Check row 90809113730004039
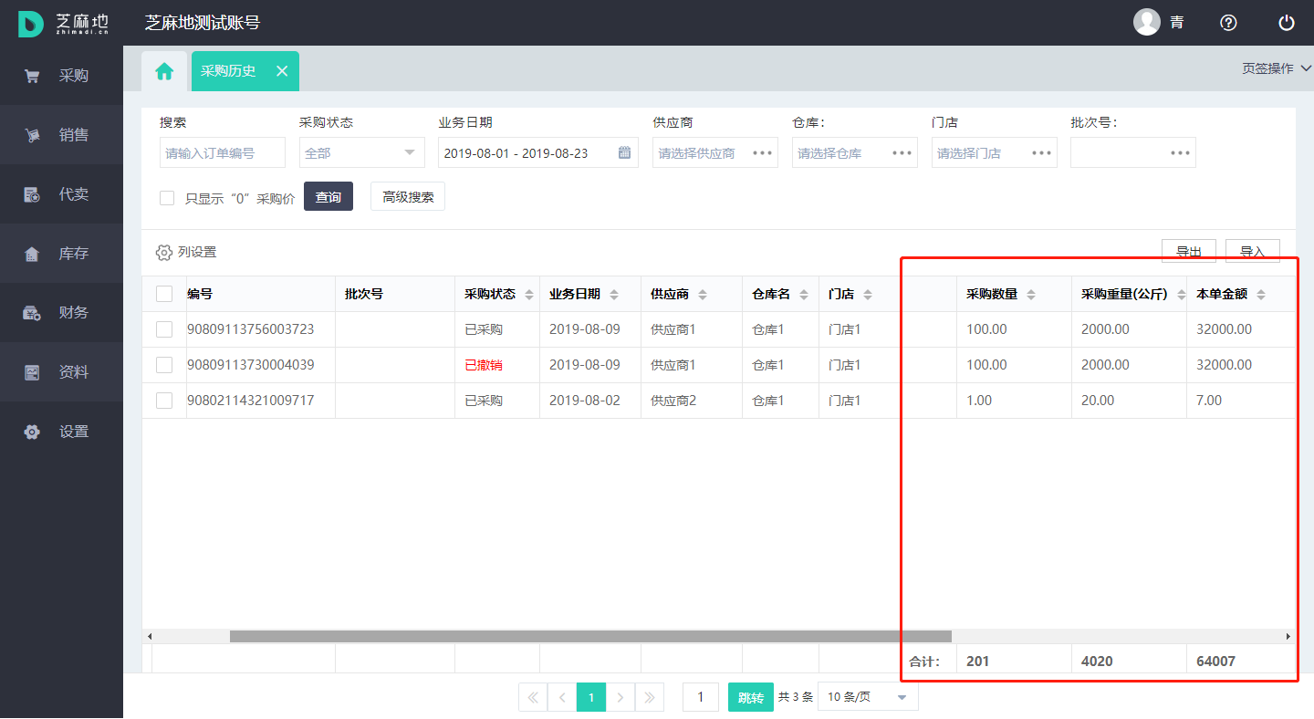 tap(164, 365)
